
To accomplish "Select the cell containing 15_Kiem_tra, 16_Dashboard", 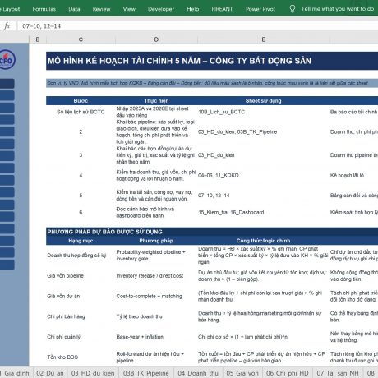I will (x=231, y=212).
